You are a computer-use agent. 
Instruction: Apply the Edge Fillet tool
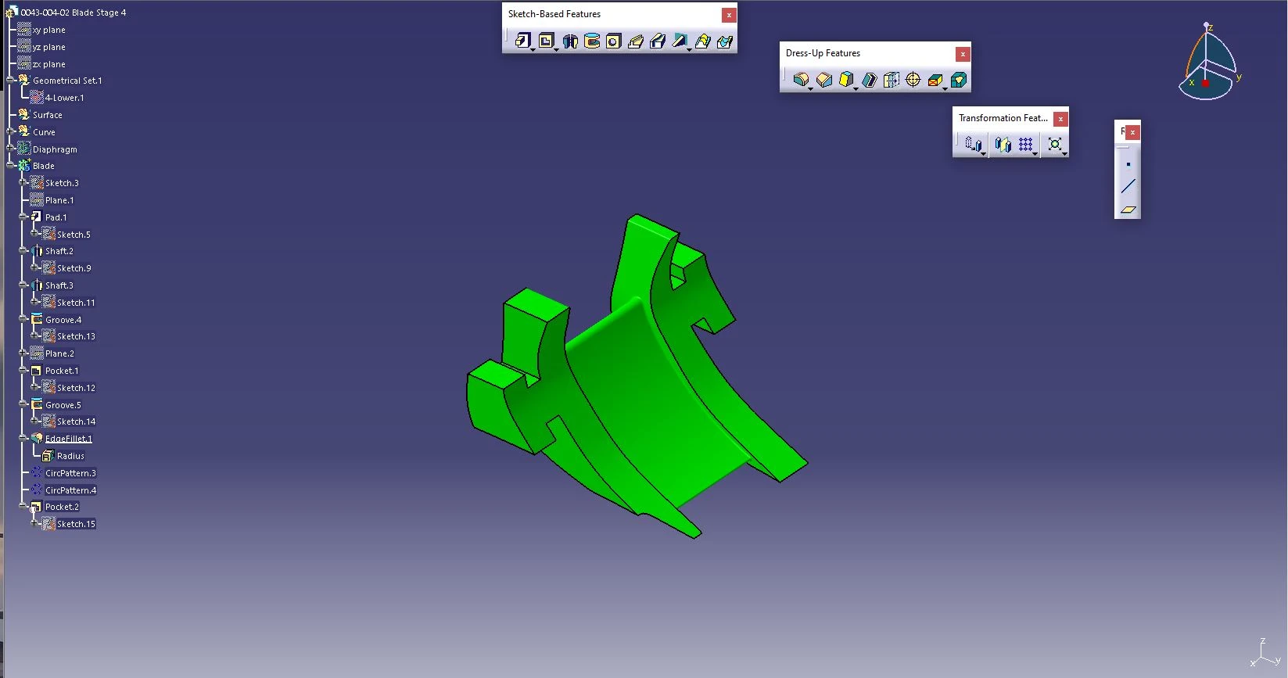pos(800,80)
